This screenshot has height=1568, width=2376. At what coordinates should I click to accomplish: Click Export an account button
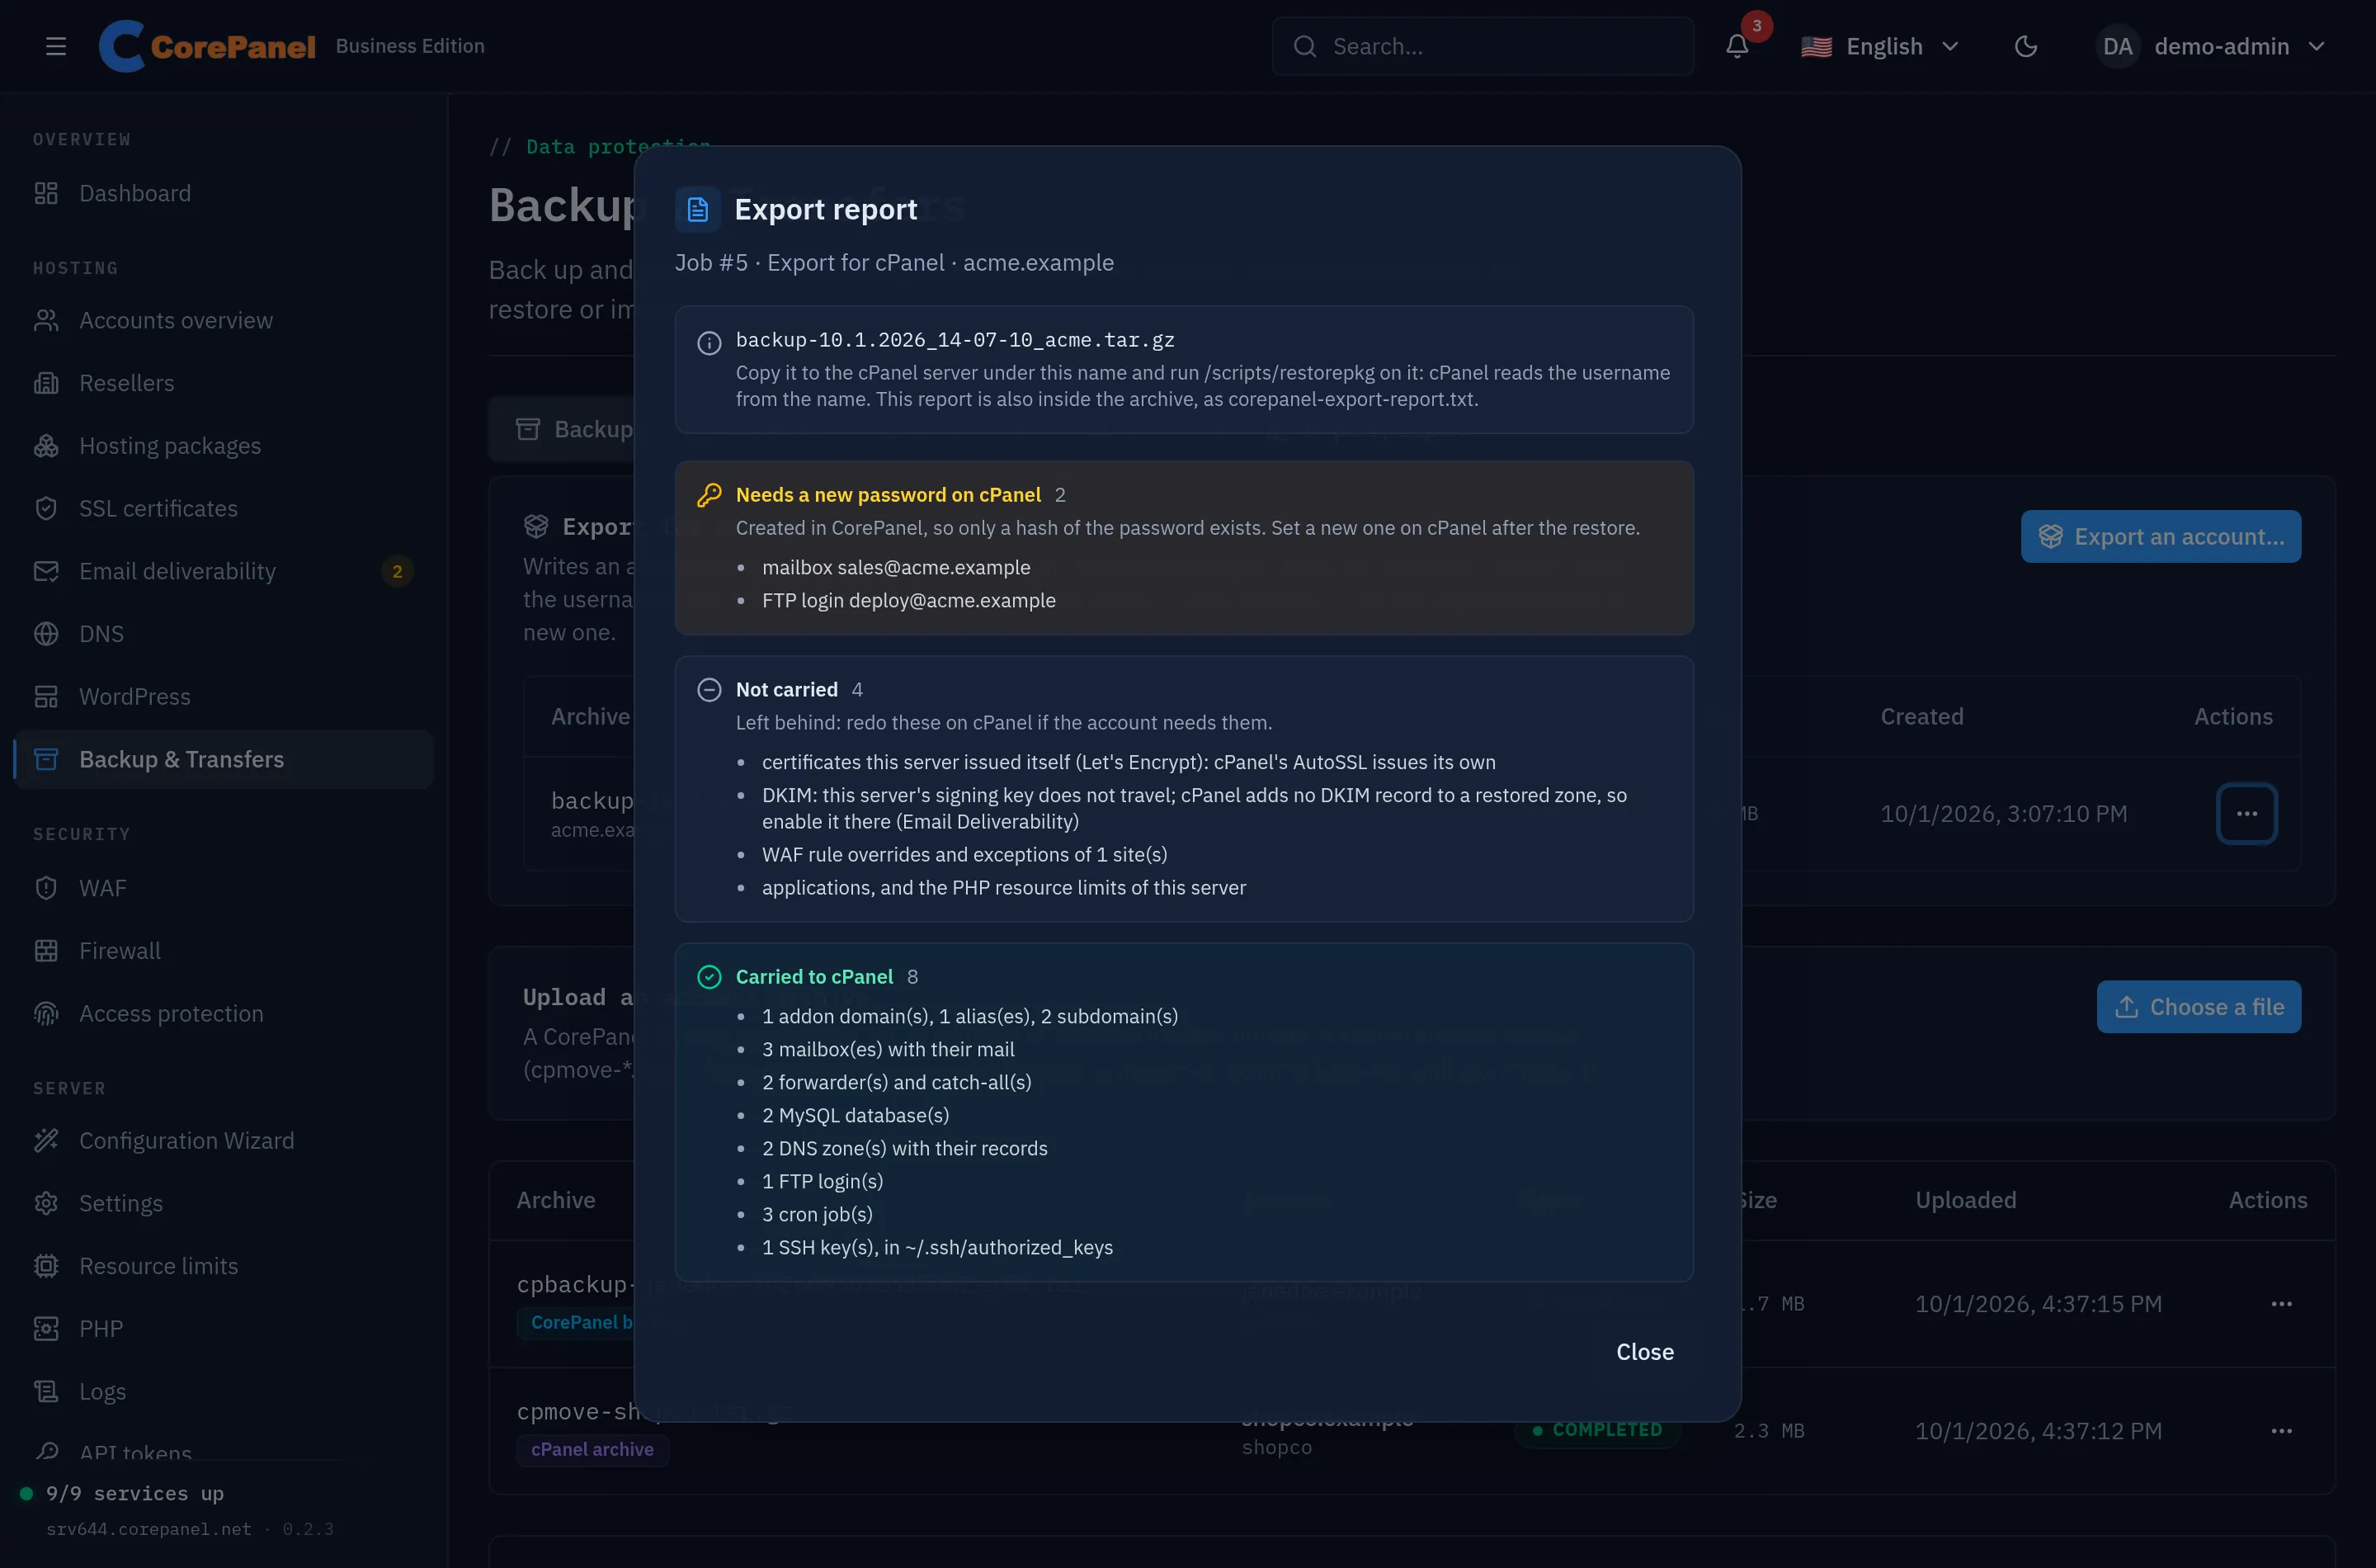tap(2160, 537)
